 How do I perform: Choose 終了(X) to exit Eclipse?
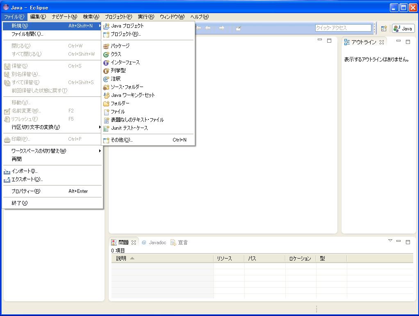pos(52,203)
